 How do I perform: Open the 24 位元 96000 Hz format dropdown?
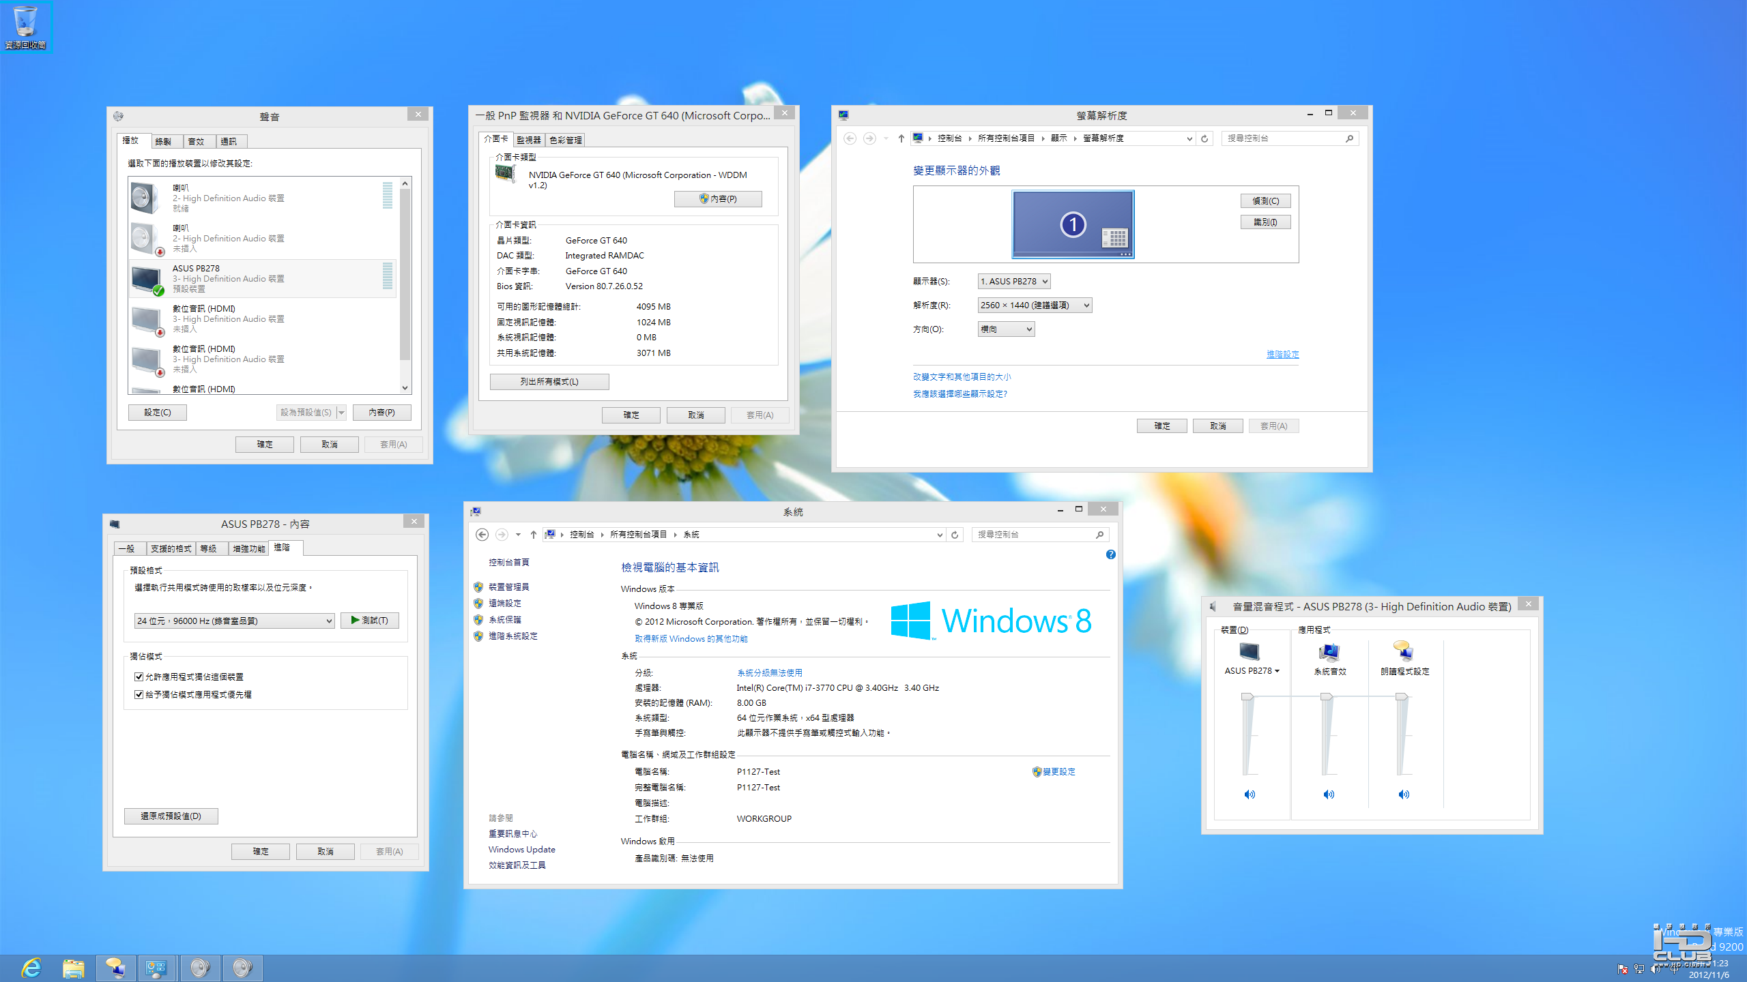point(234,621)
